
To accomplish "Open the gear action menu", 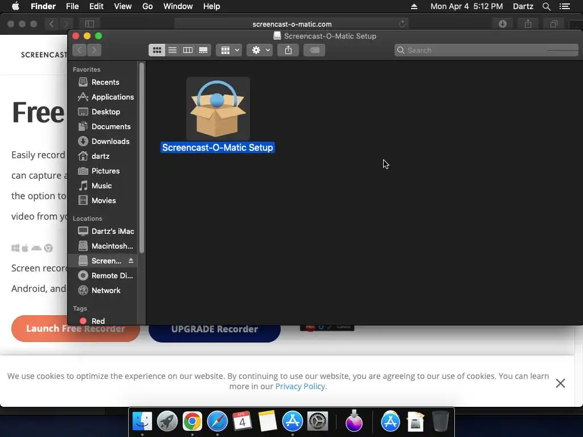I will coord(260,50).
